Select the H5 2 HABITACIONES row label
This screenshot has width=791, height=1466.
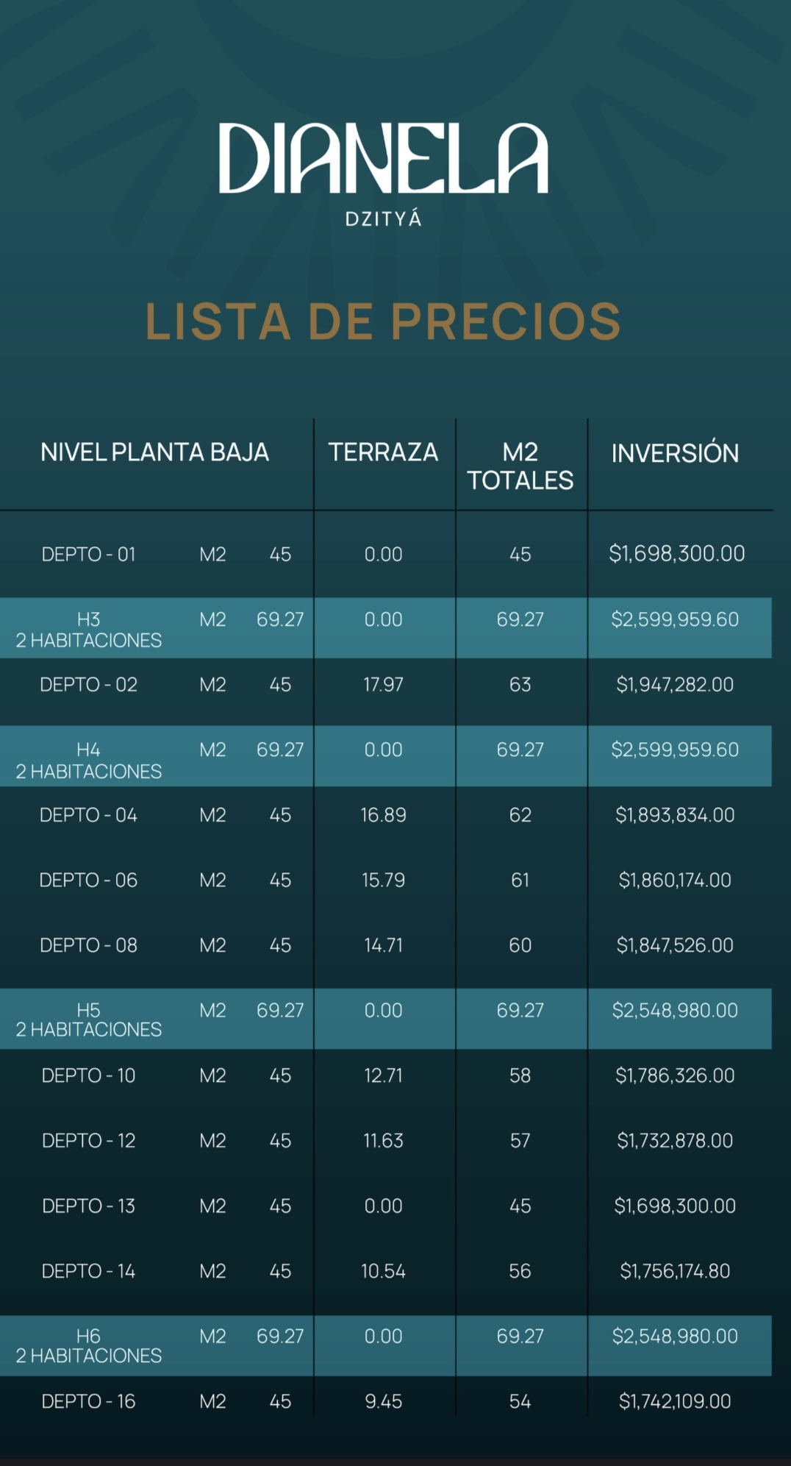coord(88,1020)
